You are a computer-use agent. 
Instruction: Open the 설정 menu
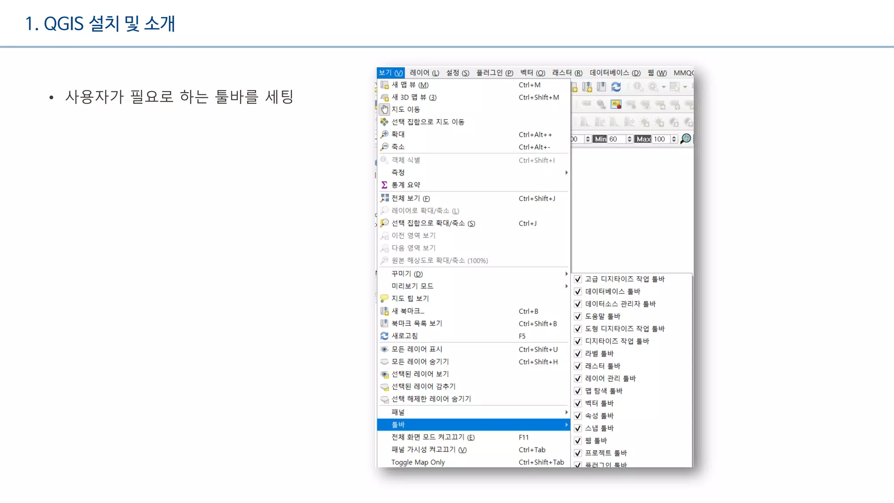pos(457,72)
